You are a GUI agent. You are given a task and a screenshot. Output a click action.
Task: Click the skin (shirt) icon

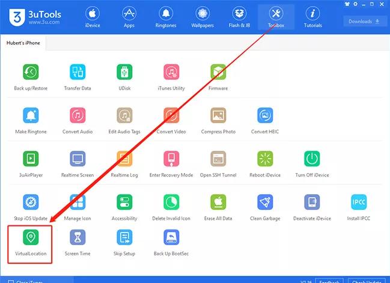click(347, 4)
